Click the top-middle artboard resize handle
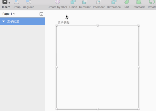The image size is (156, 111). click(98, 25)
